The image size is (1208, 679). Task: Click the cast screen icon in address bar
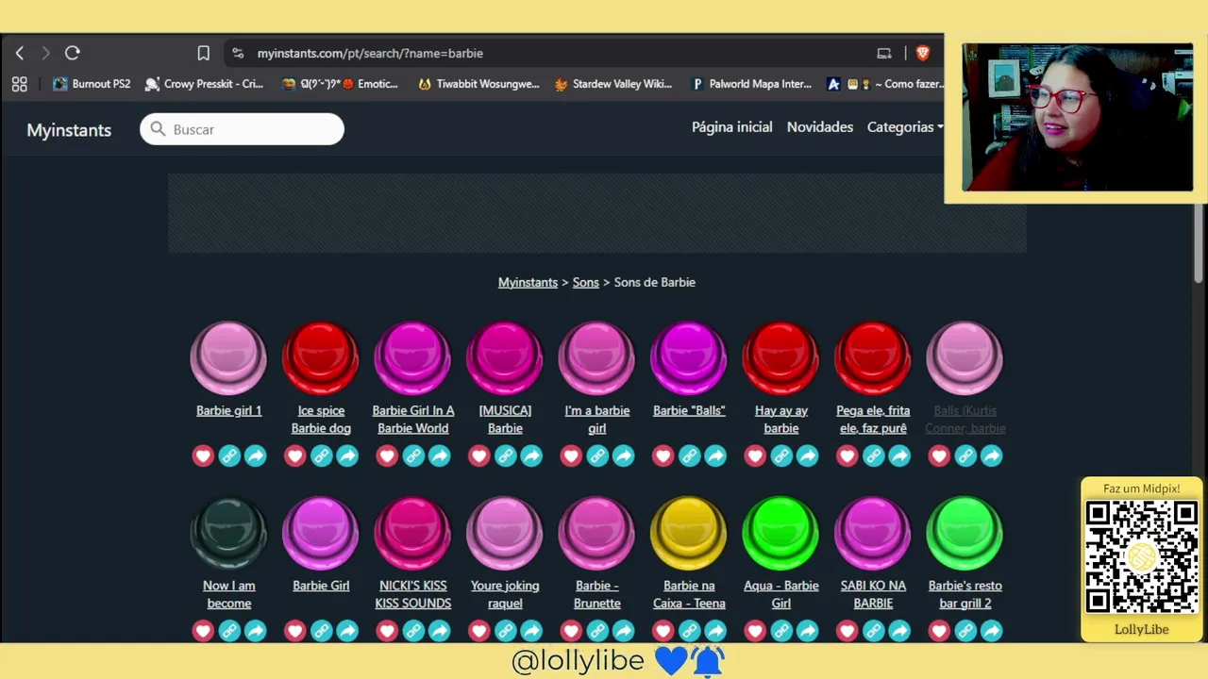click(x=884, y=54)
